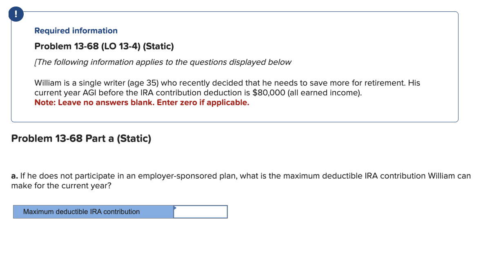Click inside the Maximum deductible IRA contribution field
This screenshot has height=265, width=503.
pos(200,212)
